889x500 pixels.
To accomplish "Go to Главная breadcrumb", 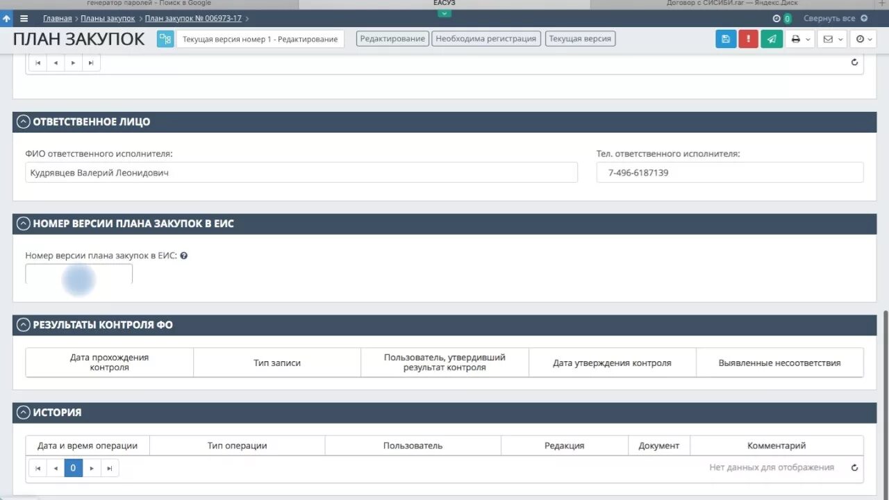I will click(x=57, y=19).
